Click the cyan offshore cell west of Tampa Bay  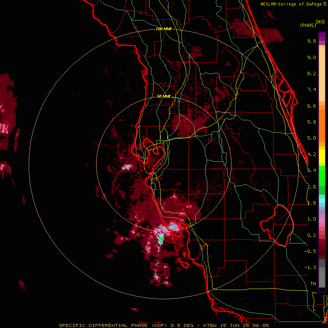coord(126,167)
